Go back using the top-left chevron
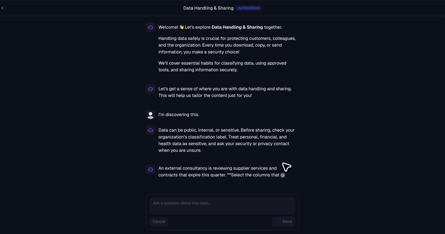The height and width of the screenshot is (234, 445). tap(2, 8)
